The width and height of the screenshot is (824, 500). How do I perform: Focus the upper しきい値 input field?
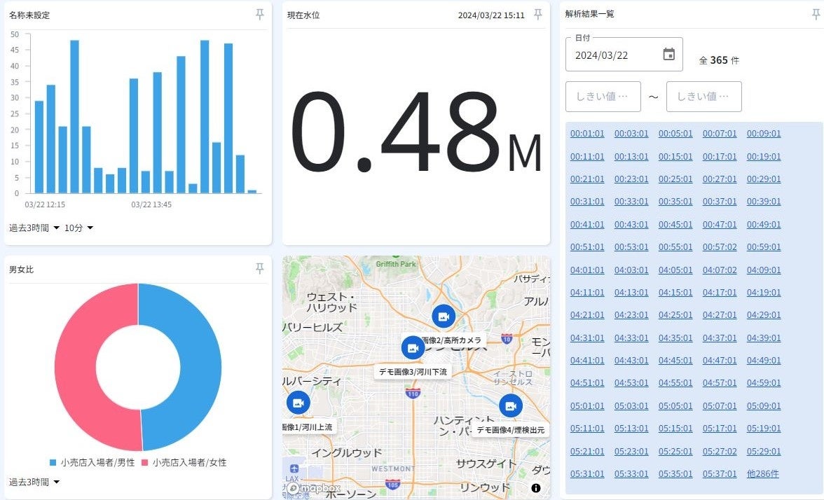click(x=703, y=97)
